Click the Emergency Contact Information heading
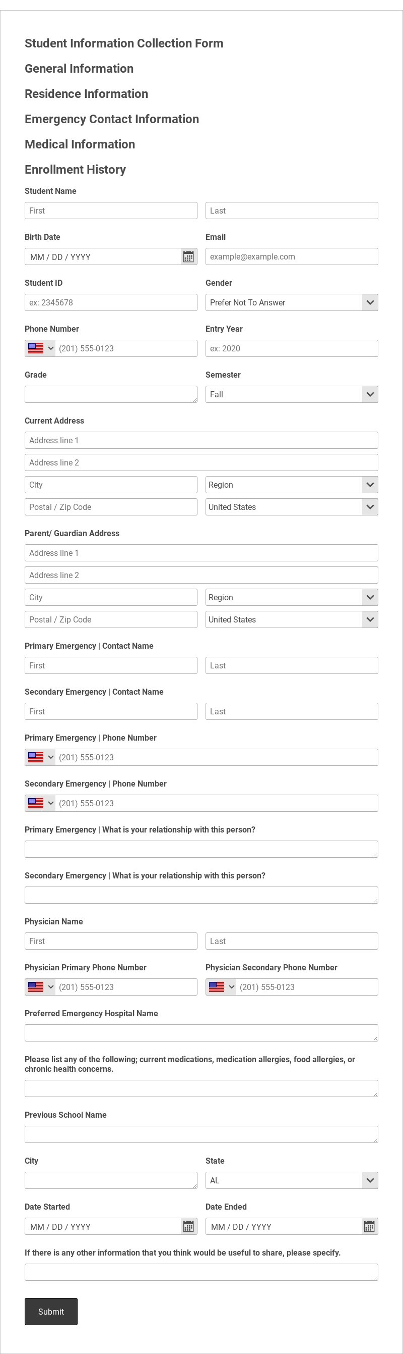This screenshot has width=403, height=1354. [112, 119]
